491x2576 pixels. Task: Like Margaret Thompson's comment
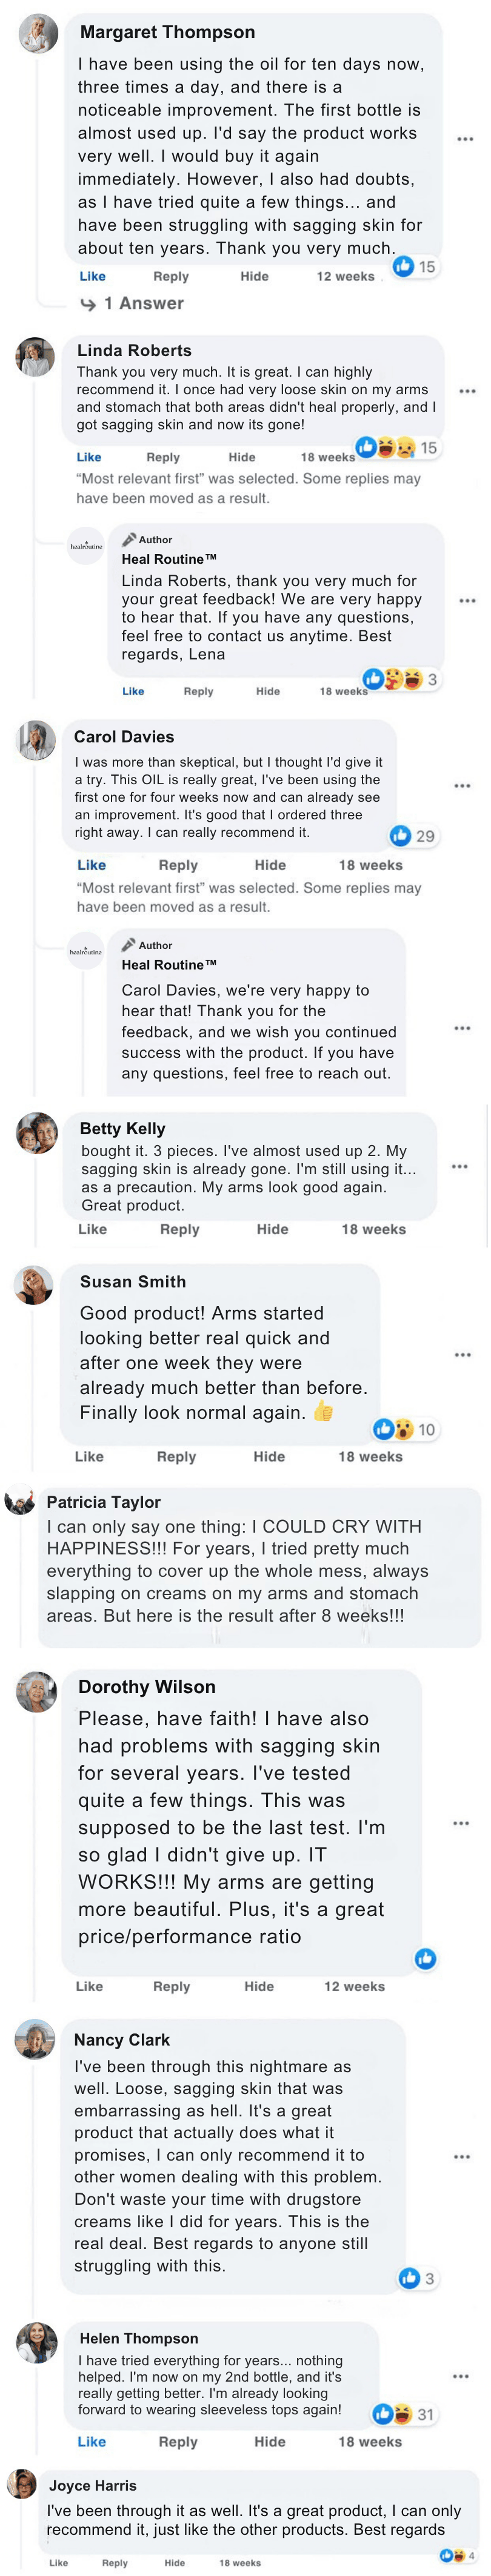coord(92,276)
